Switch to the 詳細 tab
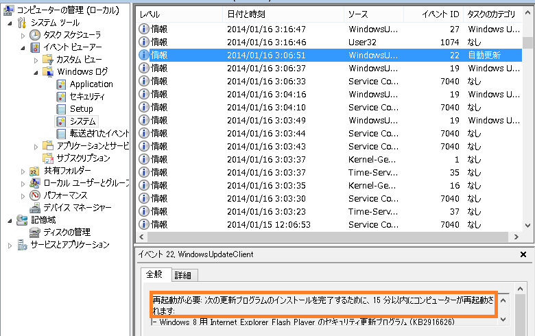This screenshot has width=535, height=336. coord(184,275)
